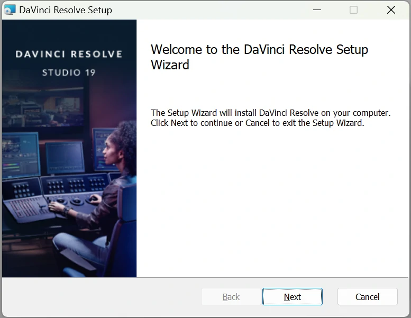
Task: Click the grayed-out Back button
Action: tap(231, 297)
